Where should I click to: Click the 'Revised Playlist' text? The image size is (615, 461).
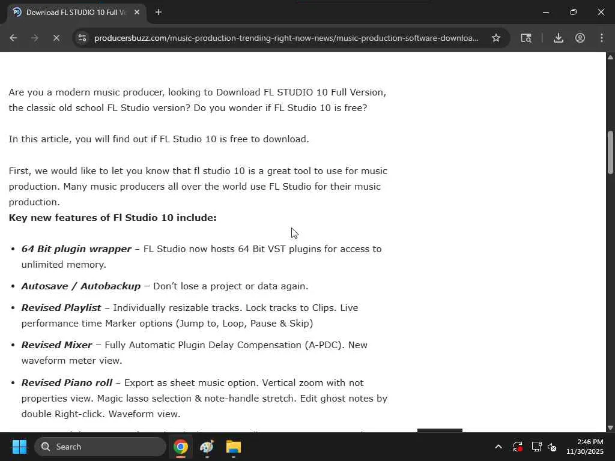coord(61,308)
